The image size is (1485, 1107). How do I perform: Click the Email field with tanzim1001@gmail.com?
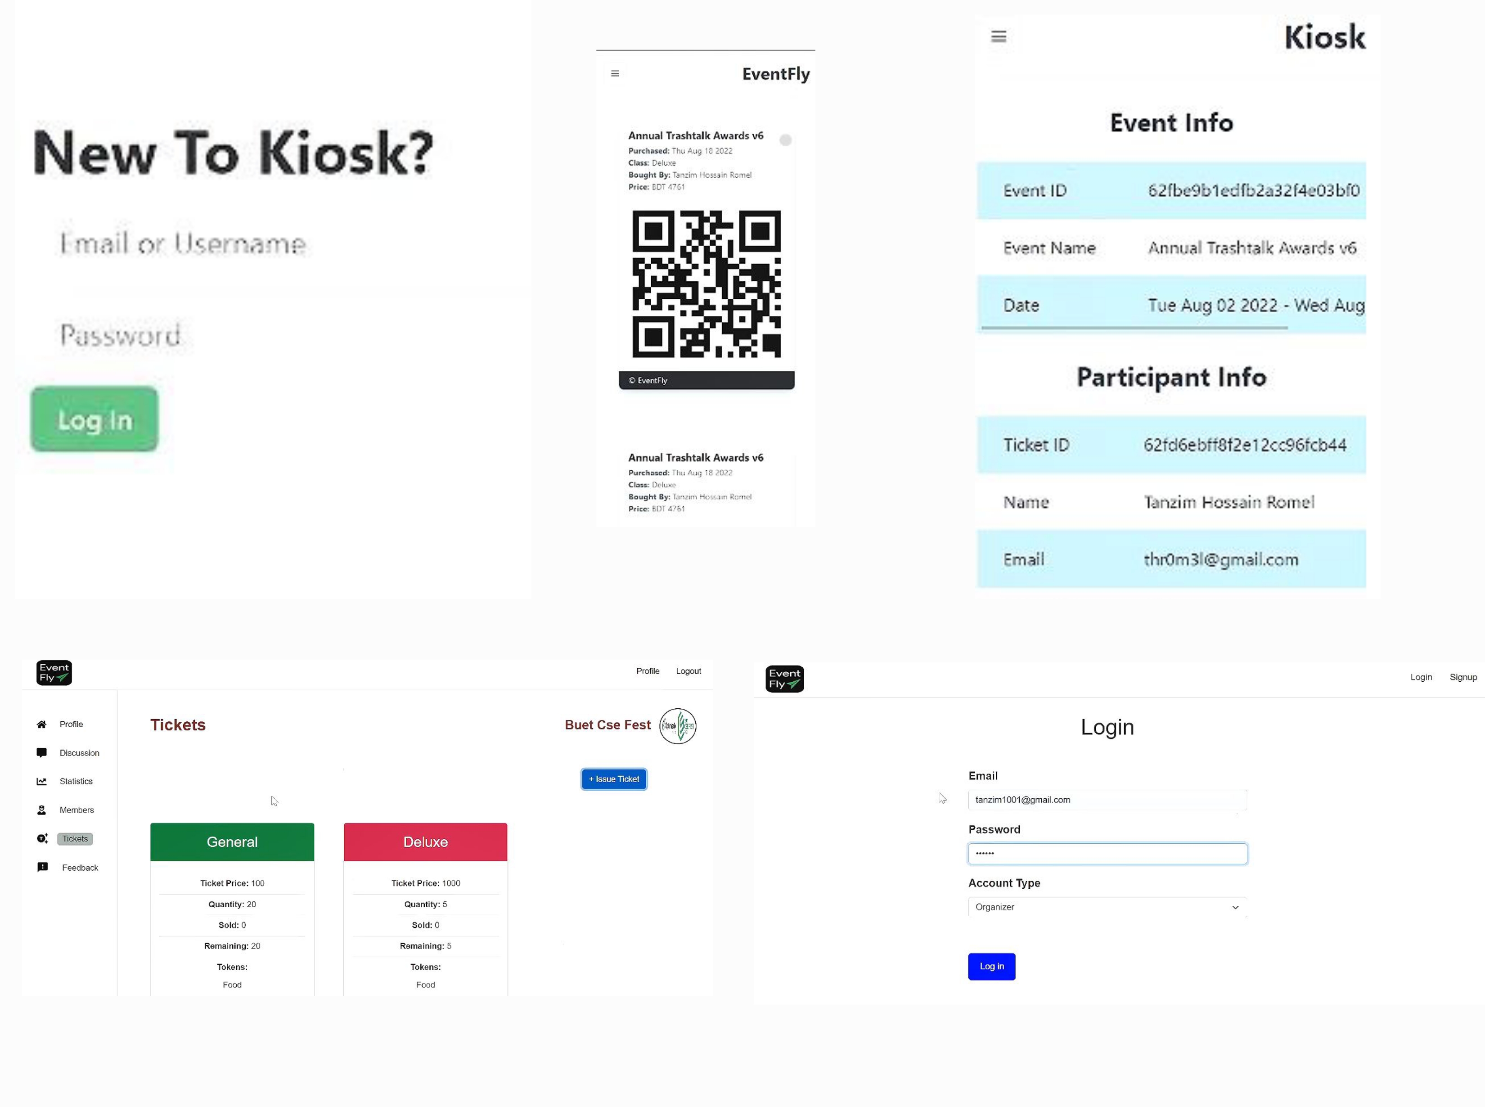[1107, 800]
